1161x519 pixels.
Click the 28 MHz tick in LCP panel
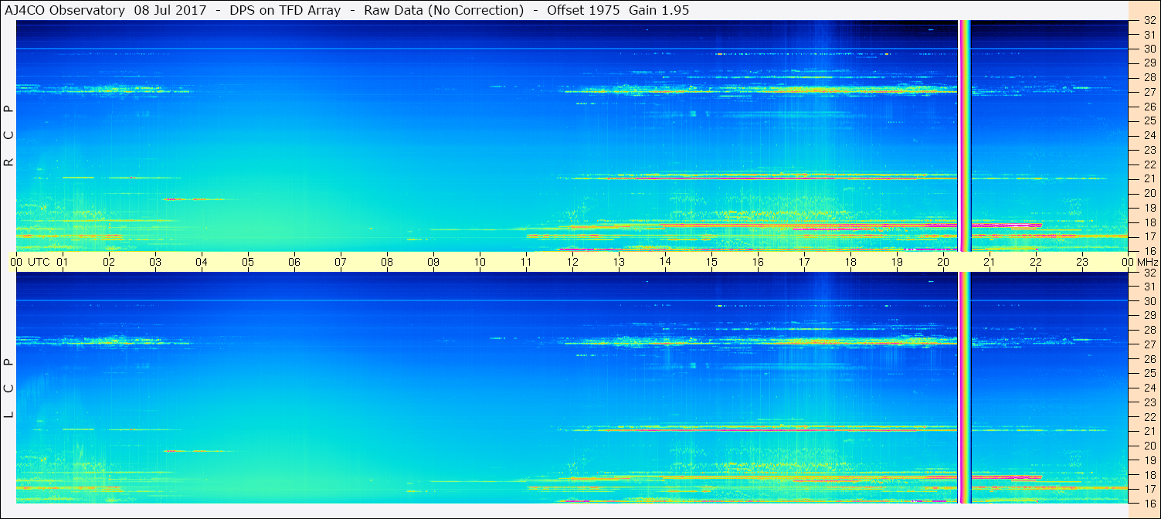(x=1149, y=330)
